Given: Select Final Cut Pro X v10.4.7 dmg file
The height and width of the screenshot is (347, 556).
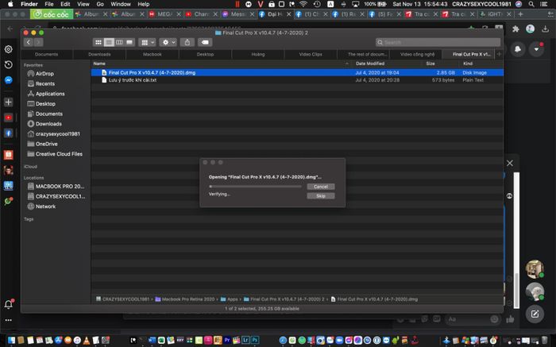Looking at the screenshot, I should coord(297,72).
